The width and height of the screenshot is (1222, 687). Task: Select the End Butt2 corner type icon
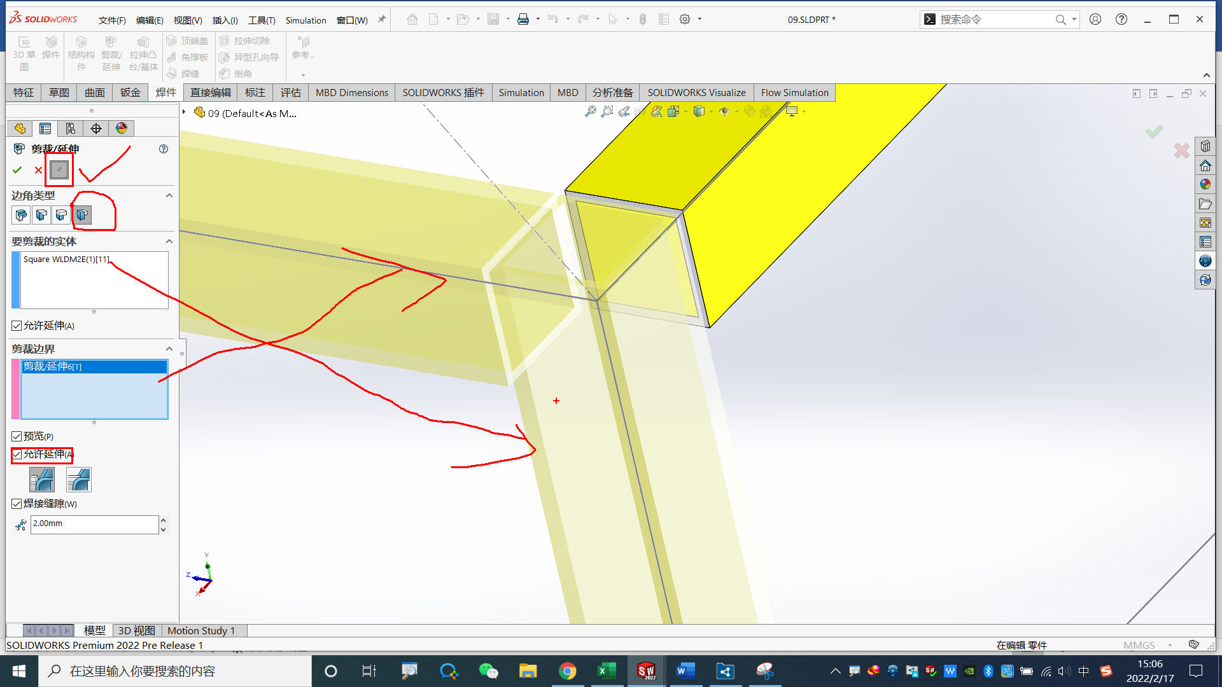(x=81, y=215)
